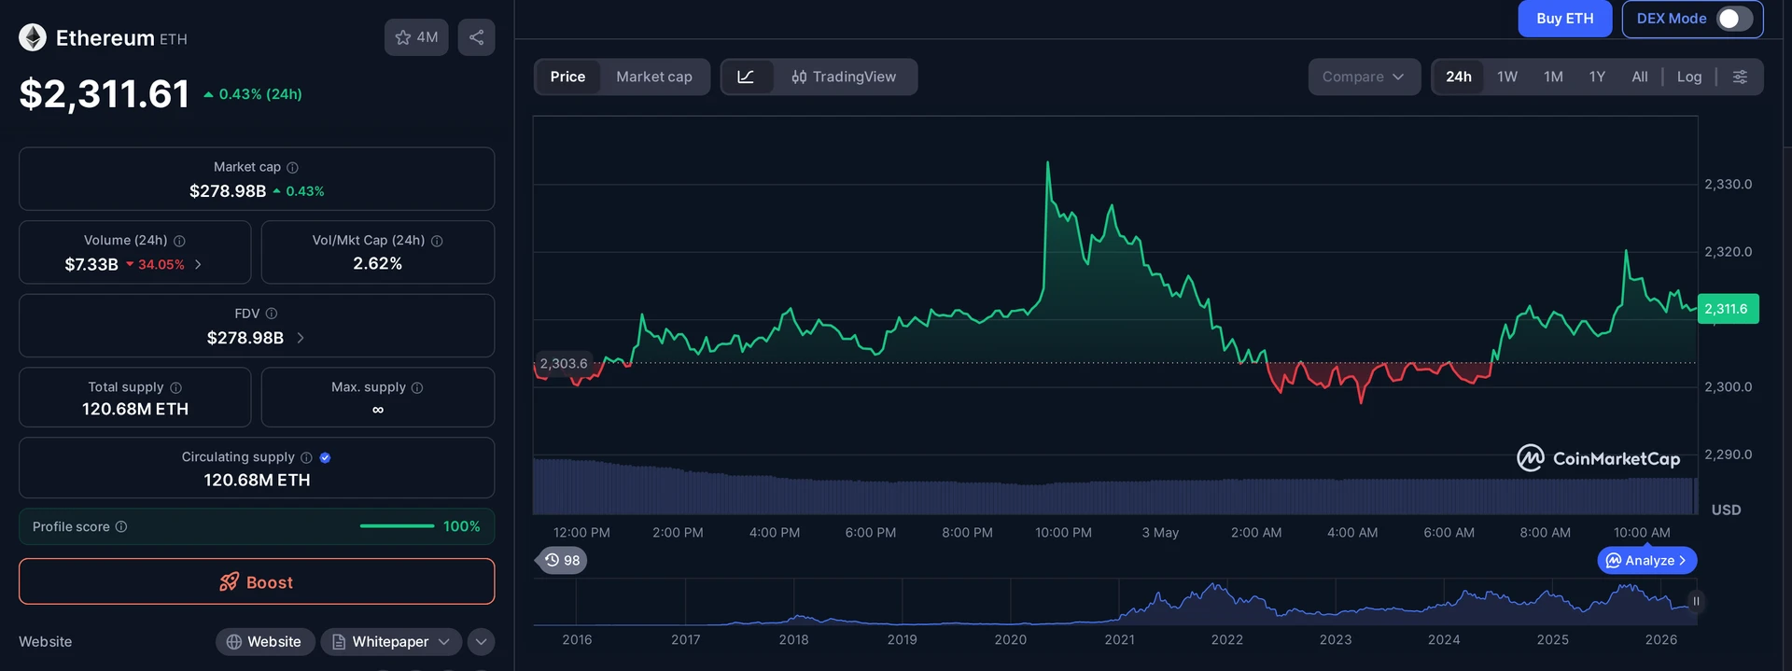
Task: Select 1Y time range
Action: [1597, 77]
